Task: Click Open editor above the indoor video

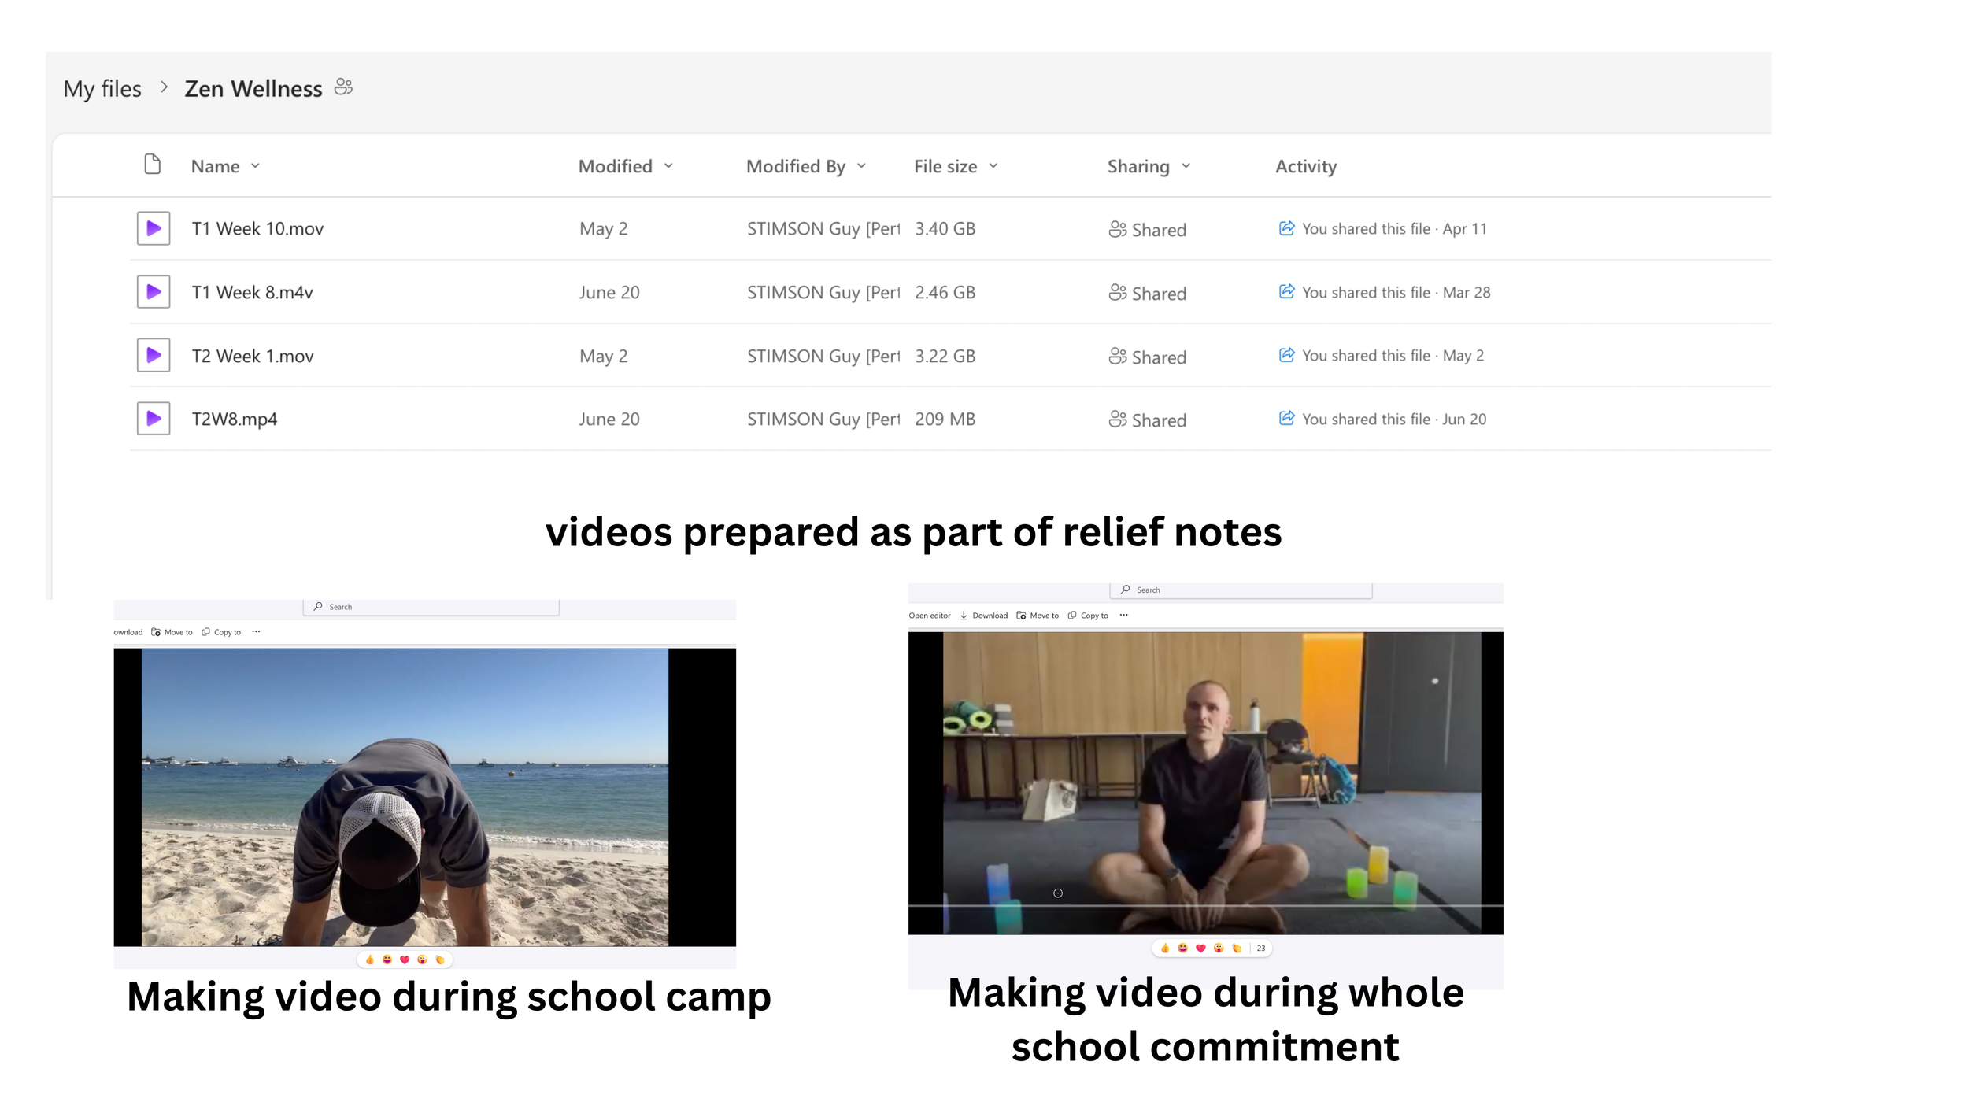Action: tap(929, 616)
